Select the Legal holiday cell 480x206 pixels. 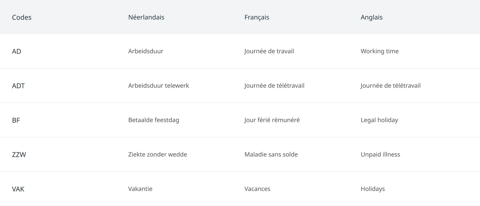tap(379, 120)
